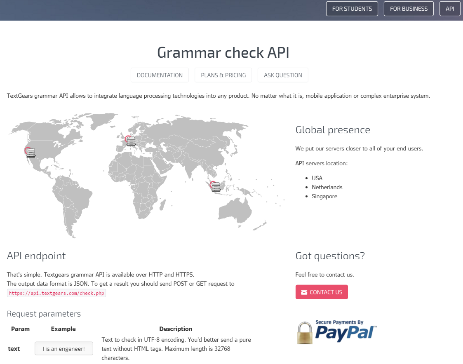Screen dimensions: 463x364
Task: Click the 'We put our servers closer' sentence
Action: tap(359, 148)
